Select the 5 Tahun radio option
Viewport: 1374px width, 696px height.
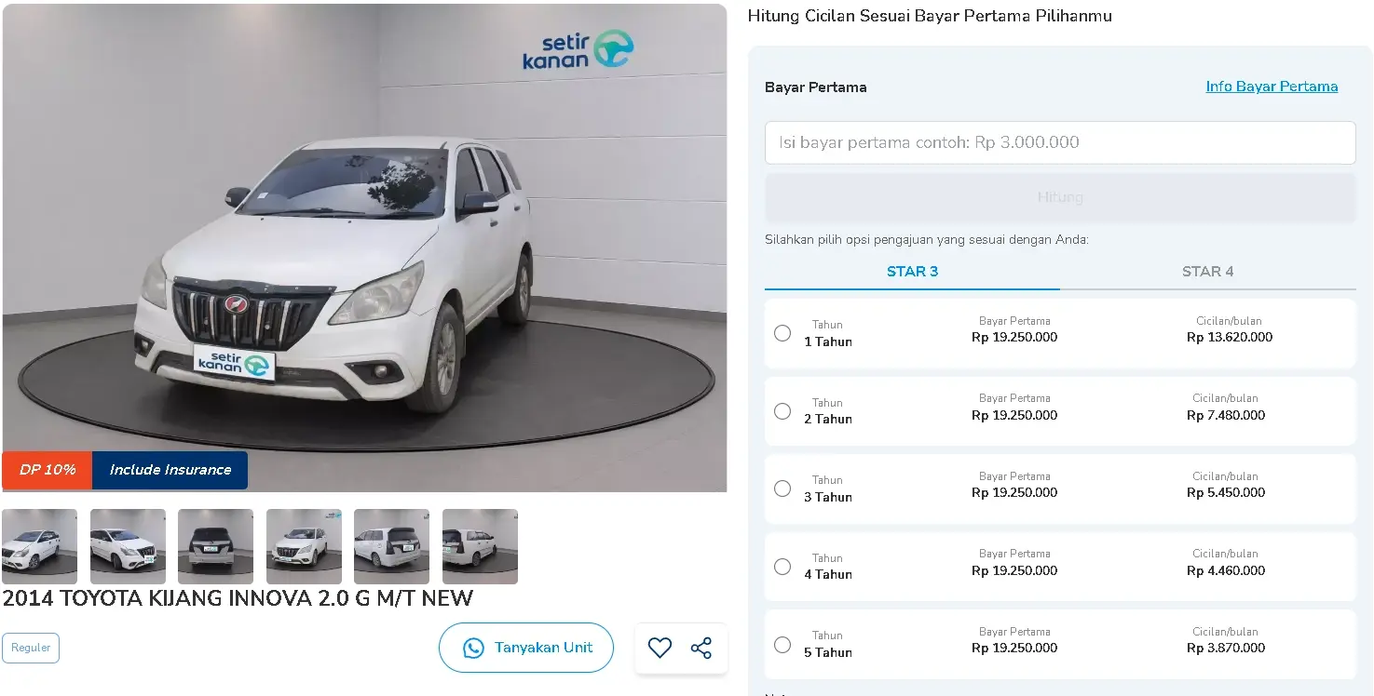[x=782, y=644]
